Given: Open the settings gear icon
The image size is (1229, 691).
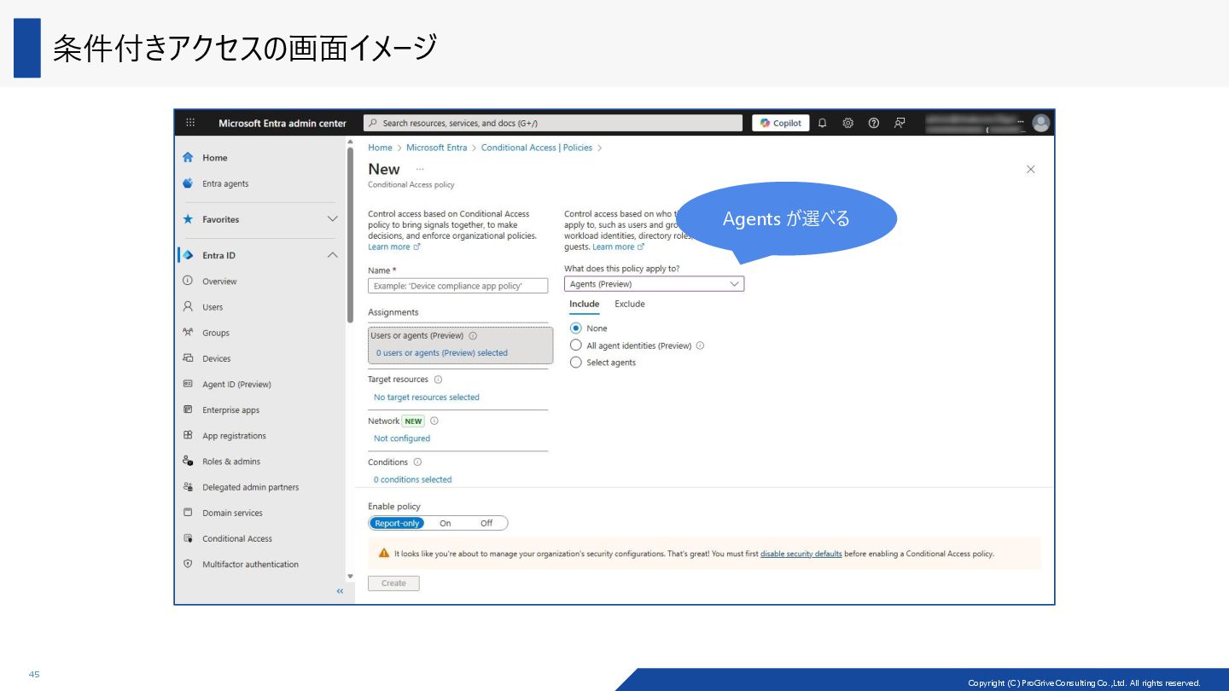Looking at the screenshot, I should point(847,123).
